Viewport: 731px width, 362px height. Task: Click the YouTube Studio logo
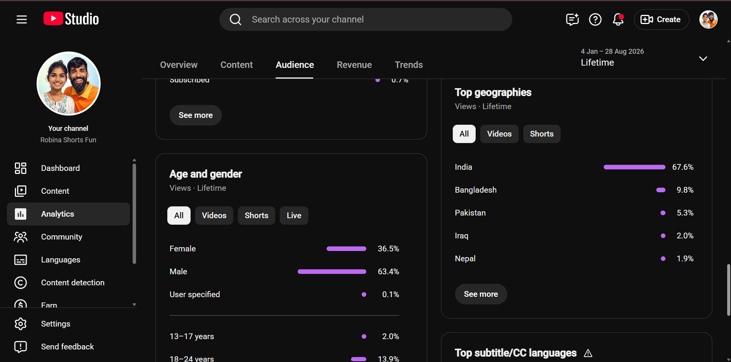(x=71, y=19)
